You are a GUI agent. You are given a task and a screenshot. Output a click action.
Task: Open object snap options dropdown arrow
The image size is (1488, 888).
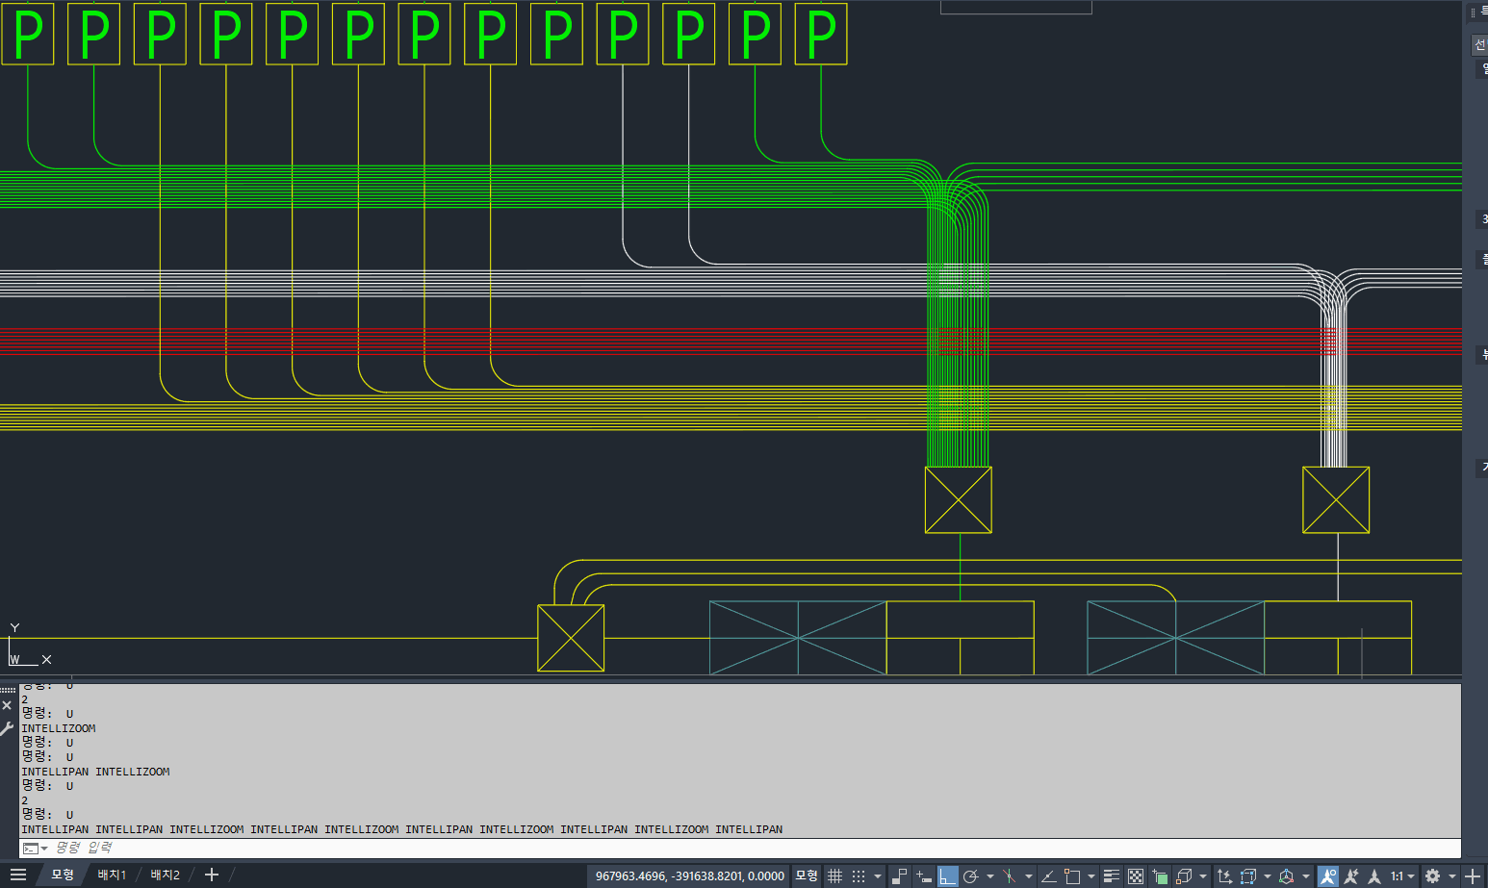pos(1090,875)
